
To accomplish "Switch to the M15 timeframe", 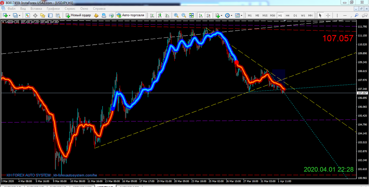I will [265, 15].
